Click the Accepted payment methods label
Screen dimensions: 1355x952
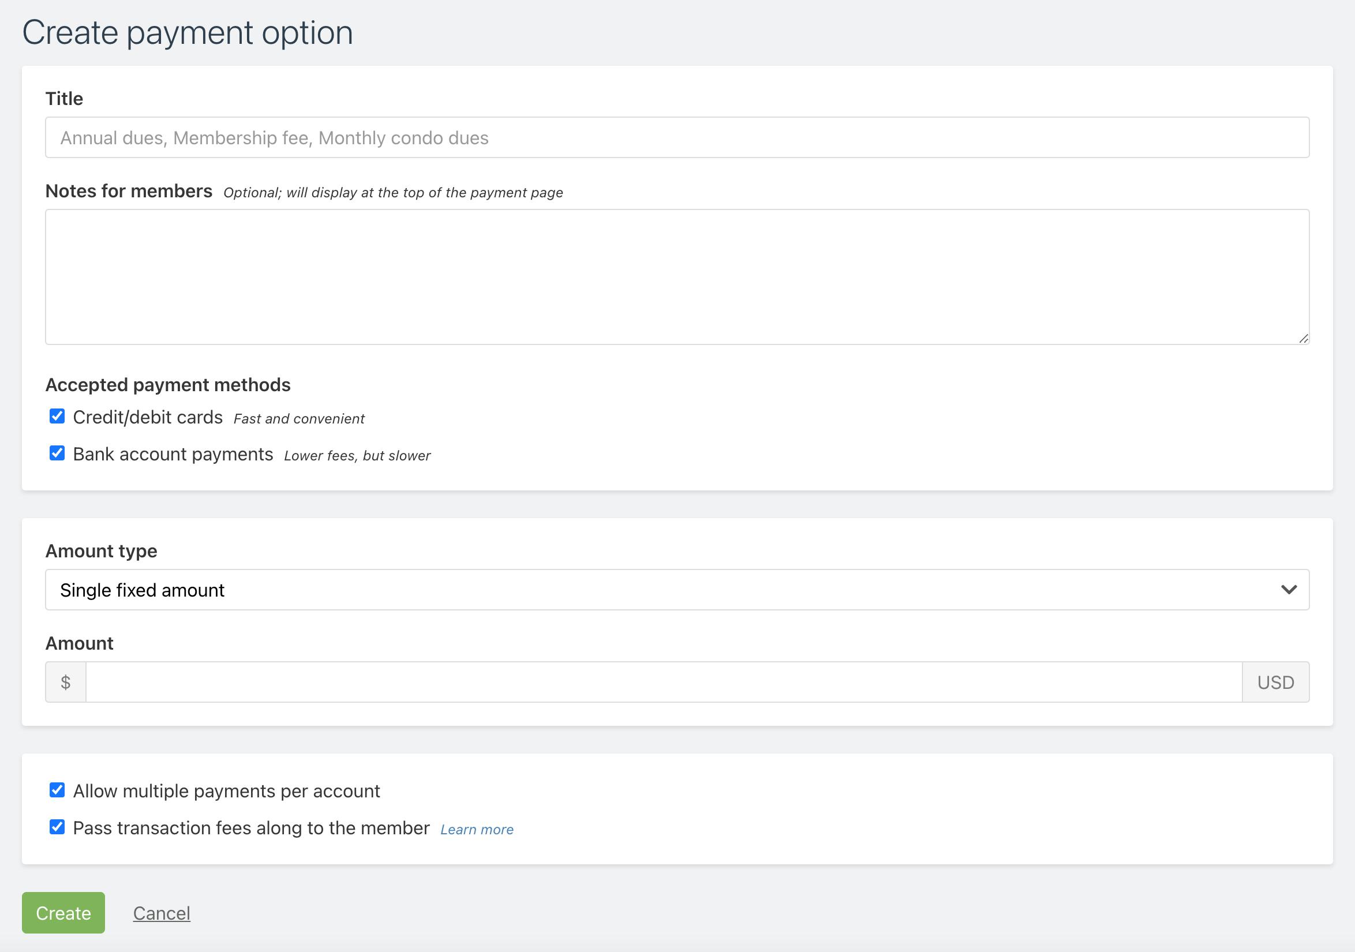point(168,384)
